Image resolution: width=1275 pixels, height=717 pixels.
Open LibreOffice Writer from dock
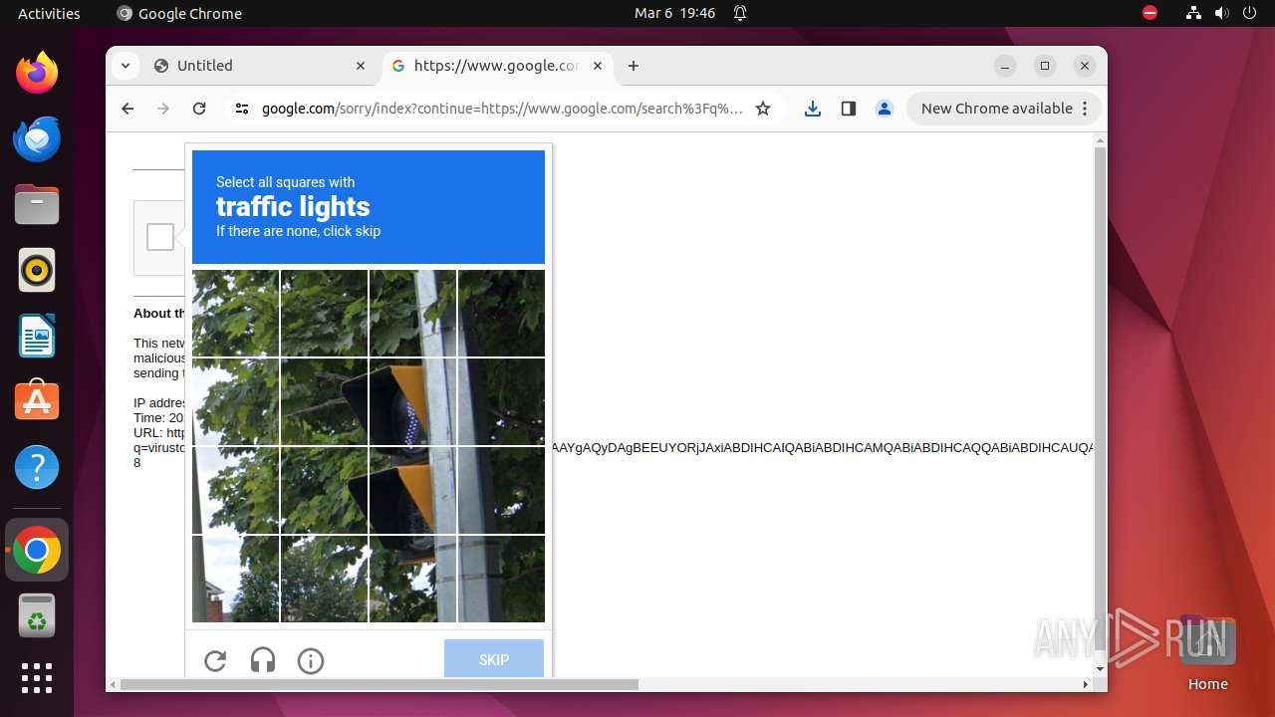pos(37,336)
